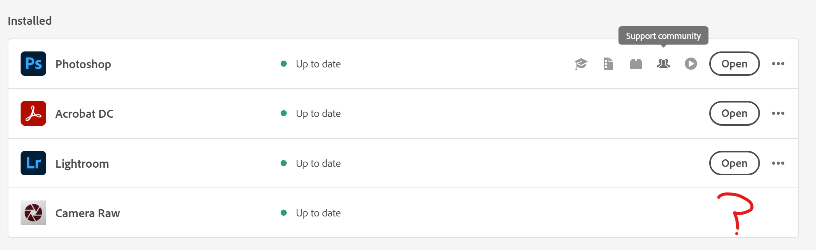Click the Camera Raw aperture icon

(33, 213)
